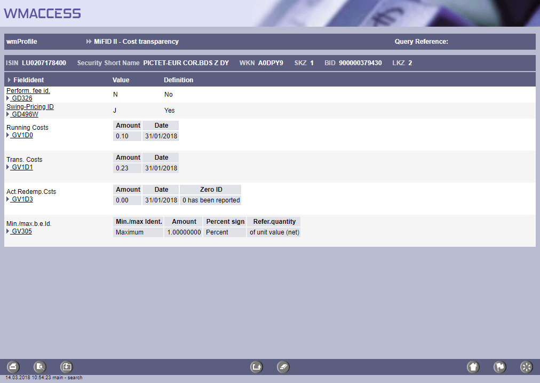
Task: Click the 'No' definition for Perform. fee
Action: [169, 95]
